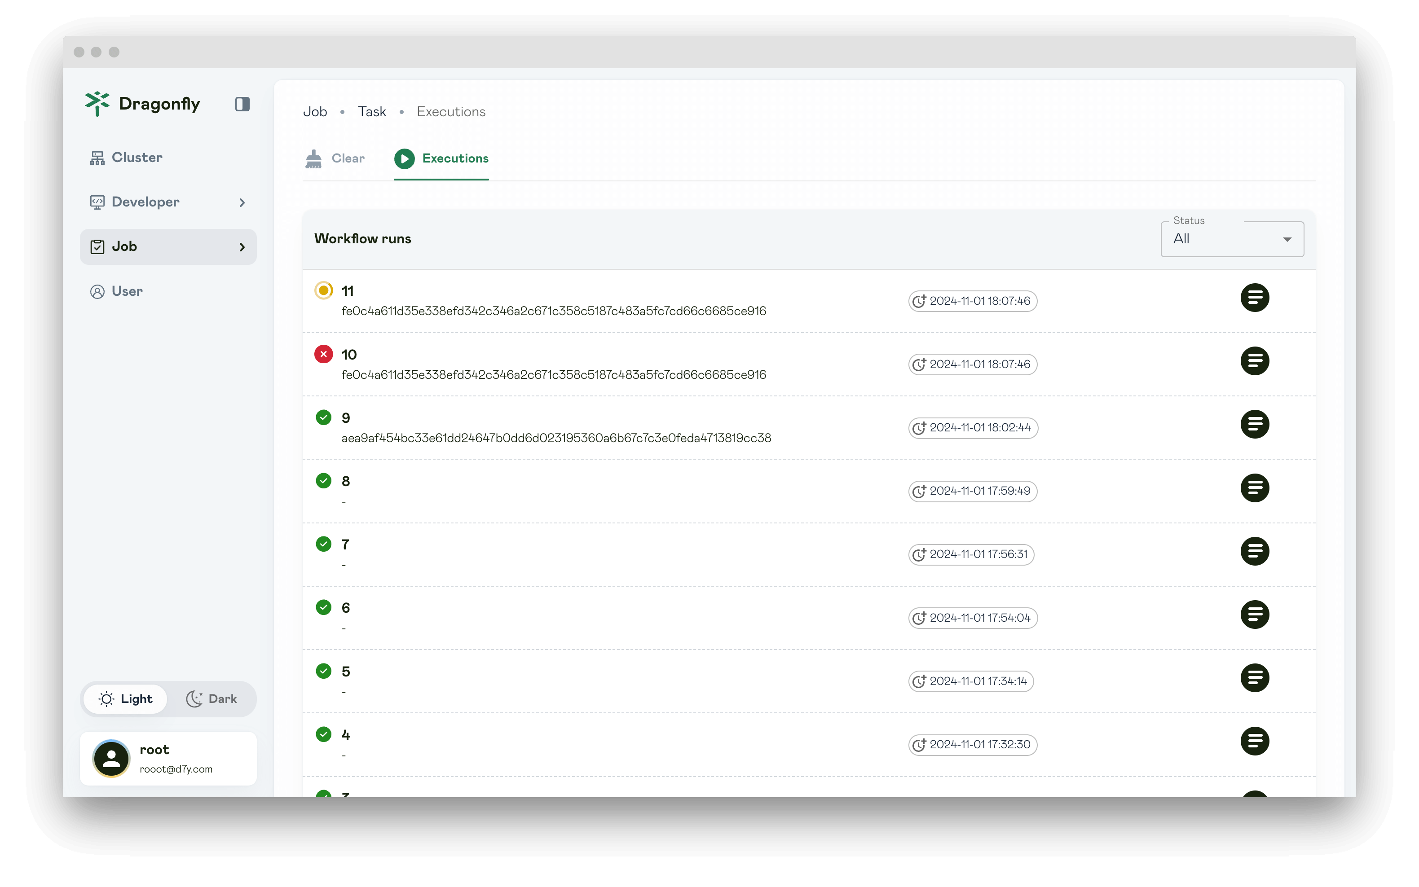Click timestamp 2024-11-01 17:34:14

pyautogui.click(x=971, y=681)
